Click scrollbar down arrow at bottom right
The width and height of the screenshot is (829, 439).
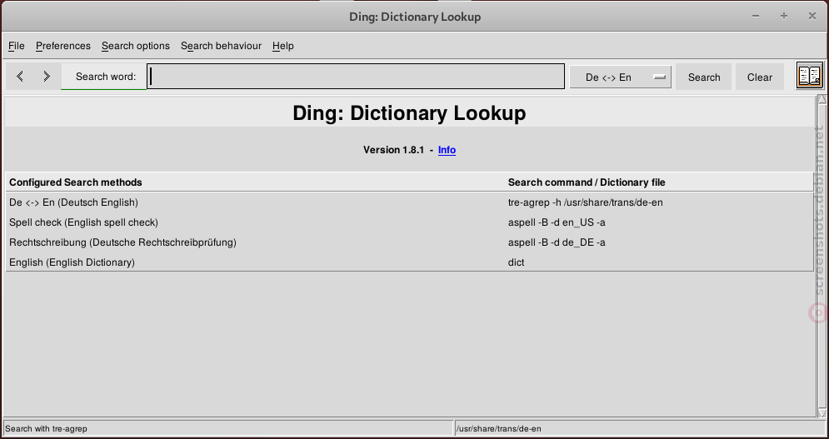[x=822, y=412]
